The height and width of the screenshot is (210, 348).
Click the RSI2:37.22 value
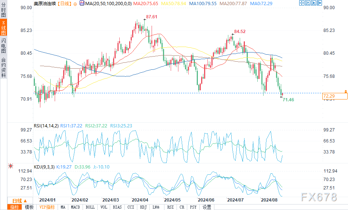pos(96,126)
